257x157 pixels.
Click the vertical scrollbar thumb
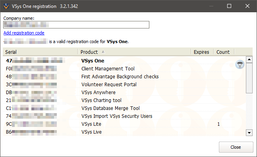tap(249, 78)
